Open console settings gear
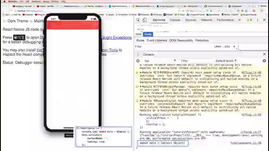 pos(264,61)
